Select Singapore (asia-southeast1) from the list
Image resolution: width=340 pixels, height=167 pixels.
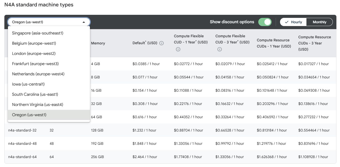pyautogui.click(x=38, y=33)
